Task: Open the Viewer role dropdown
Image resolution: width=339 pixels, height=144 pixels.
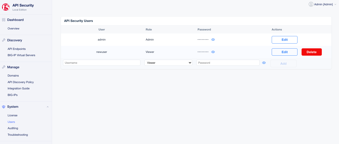Action: coord(168,63)
